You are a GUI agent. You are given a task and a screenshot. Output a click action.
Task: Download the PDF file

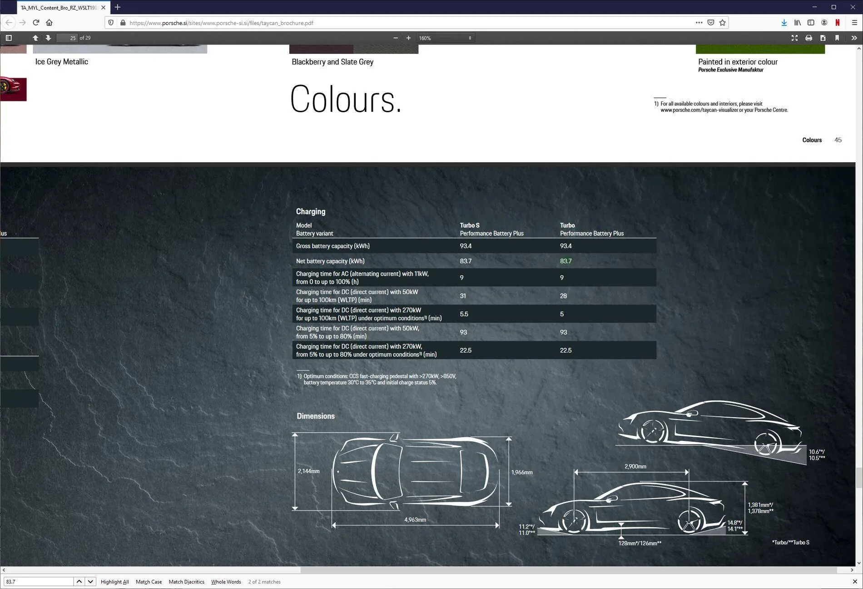[x=823, y=38]
